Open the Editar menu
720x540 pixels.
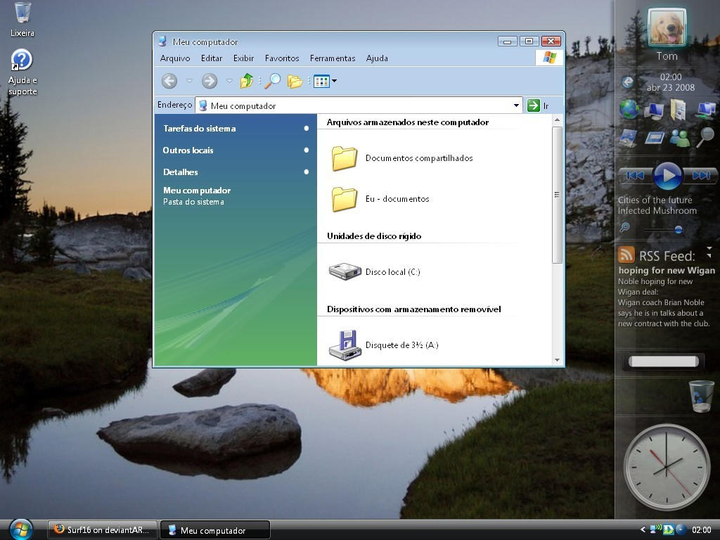pos(212,58)
